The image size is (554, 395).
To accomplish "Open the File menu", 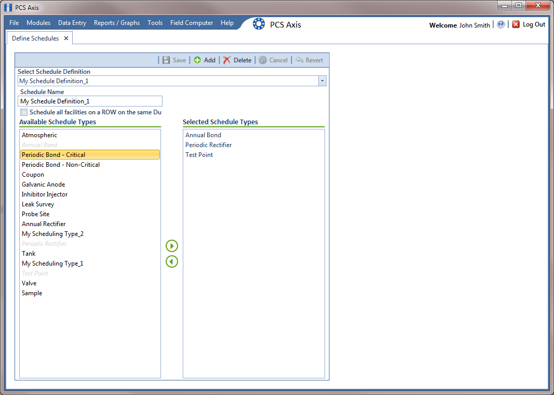I will 14,23.
